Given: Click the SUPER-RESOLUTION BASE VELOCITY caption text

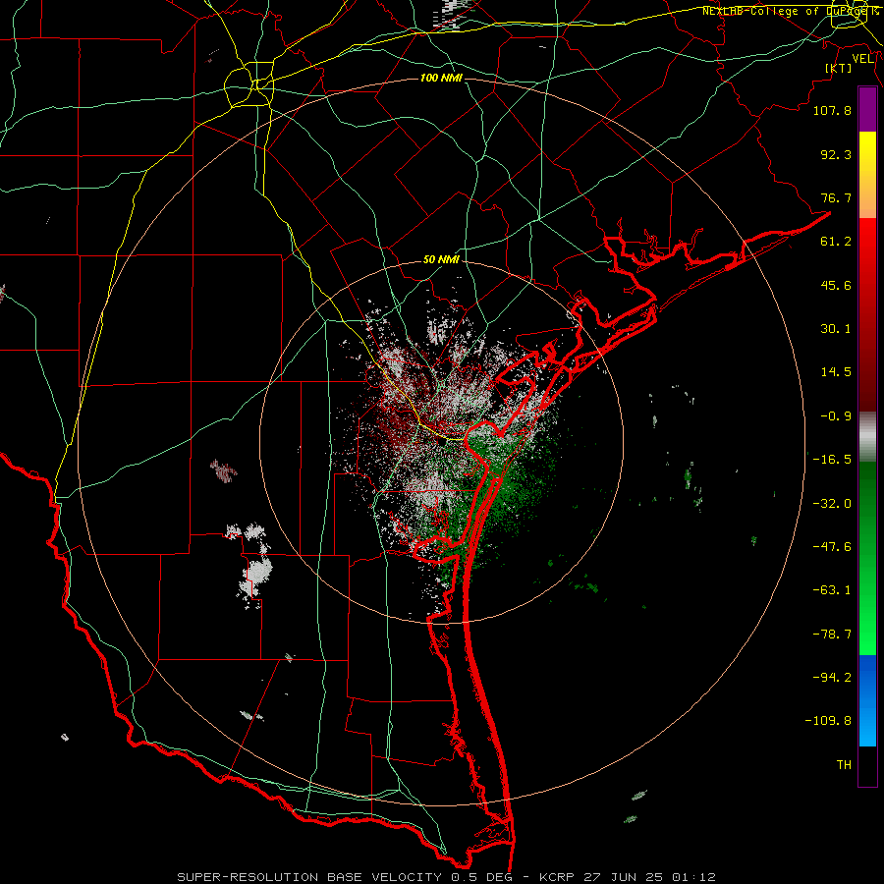Looking at the screenshot, I should point(309,877).
